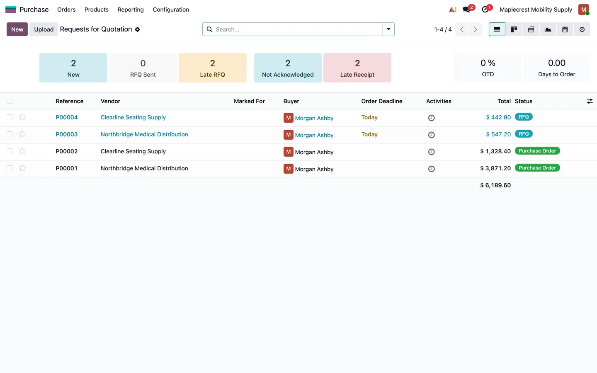Open the Products menu
Screen dimensions: 597x373
point(97,10)
